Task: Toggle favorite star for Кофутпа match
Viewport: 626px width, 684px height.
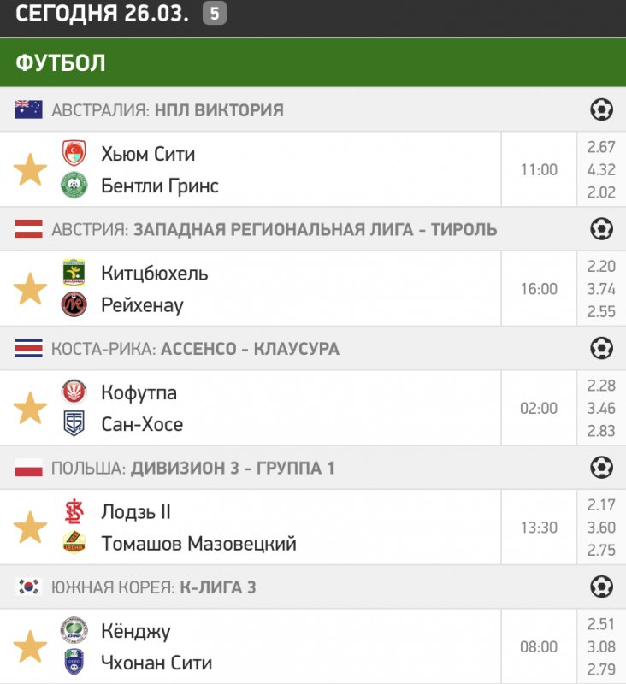Action: [30, 409]
